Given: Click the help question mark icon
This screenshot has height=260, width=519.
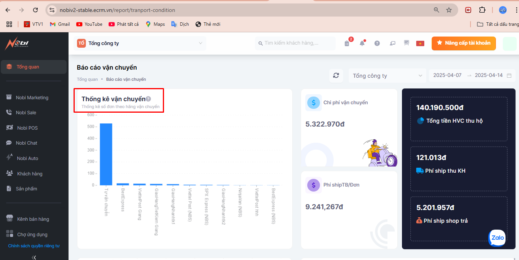Looking at the screenshot, I should point(377,43).
